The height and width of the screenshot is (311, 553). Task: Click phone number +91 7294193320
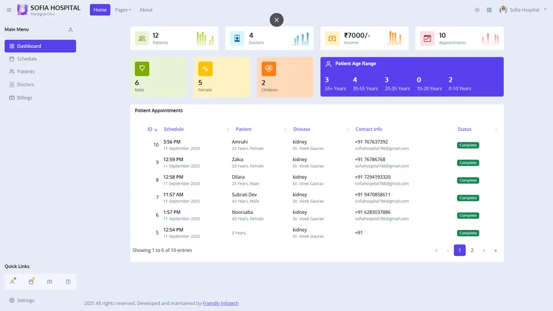pos(373,177)
